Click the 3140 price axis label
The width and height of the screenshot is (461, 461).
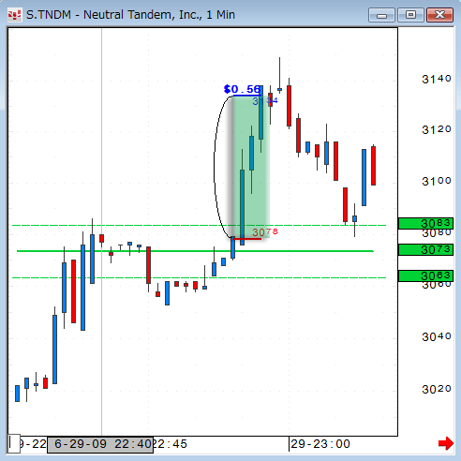[437, 80]
